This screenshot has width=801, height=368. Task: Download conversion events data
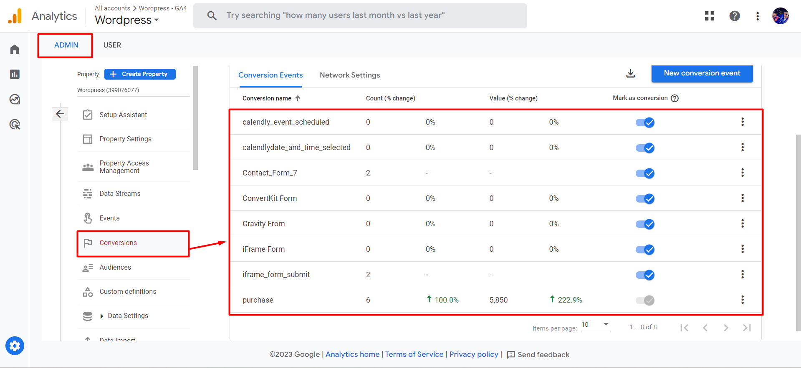pyautogui.click(x=630, y=74)
